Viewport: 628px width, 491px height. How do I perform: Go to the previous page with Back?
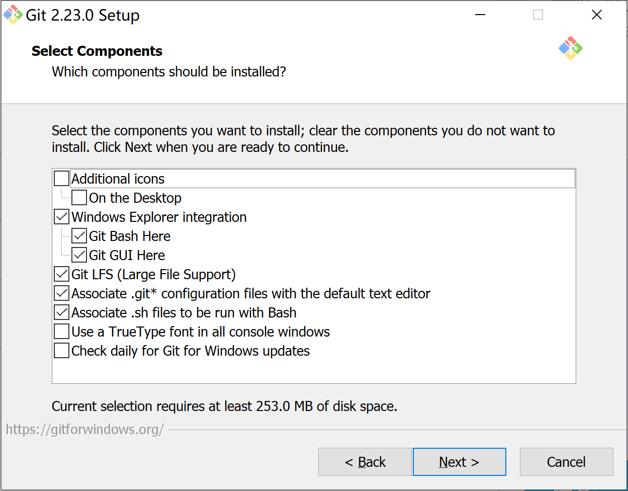point(365,462)
